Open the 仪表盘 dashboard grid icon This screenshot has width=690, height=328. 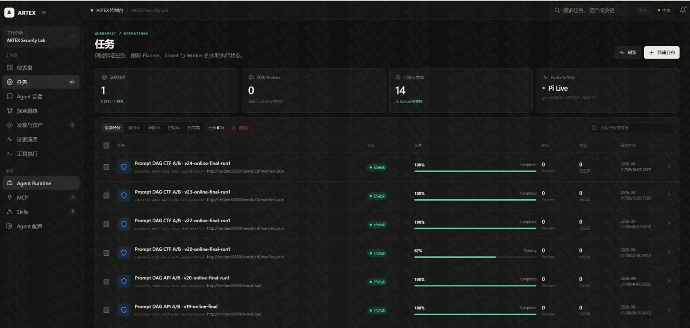pyautogui.click(x=9, y=68)
